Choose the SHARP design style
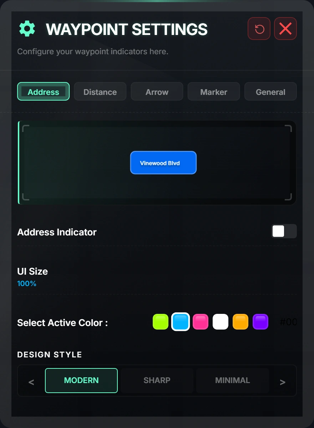The image size is (314, 428). [x=157, y=380]
